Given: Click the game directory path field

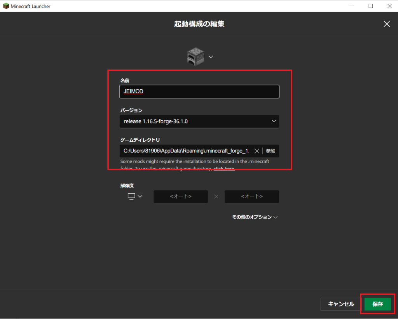Looking at the screenshot, I should point(187,151).
